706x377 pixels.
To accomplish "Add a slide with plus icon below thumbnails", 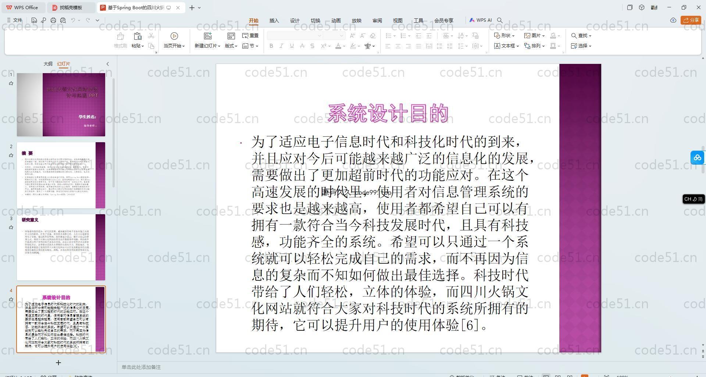I will tap(58, 363).
